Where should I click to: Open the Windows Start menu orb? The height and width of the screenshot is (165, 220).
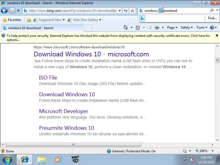[7, 160]
